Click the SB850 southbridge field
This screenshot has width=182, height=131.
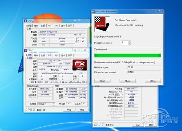[62, 41]
